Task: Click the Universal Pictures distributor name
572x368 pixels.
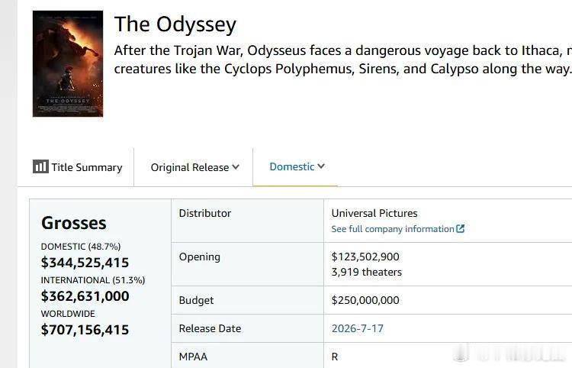Action: (374, 213)
